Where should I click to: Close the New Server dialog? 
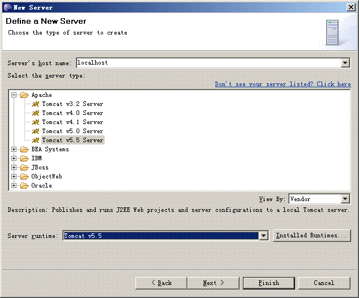pos(351,7)
